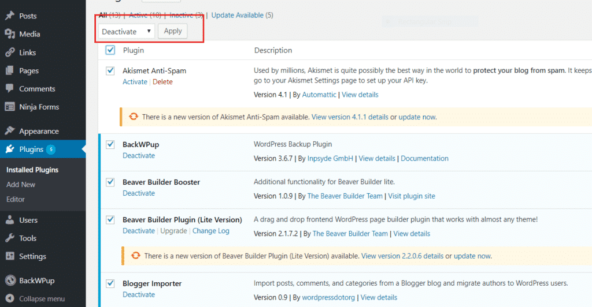The height and width of the screenshot is (307, 592).
Task: View details for BackWPup
Action: click(377, 159)
